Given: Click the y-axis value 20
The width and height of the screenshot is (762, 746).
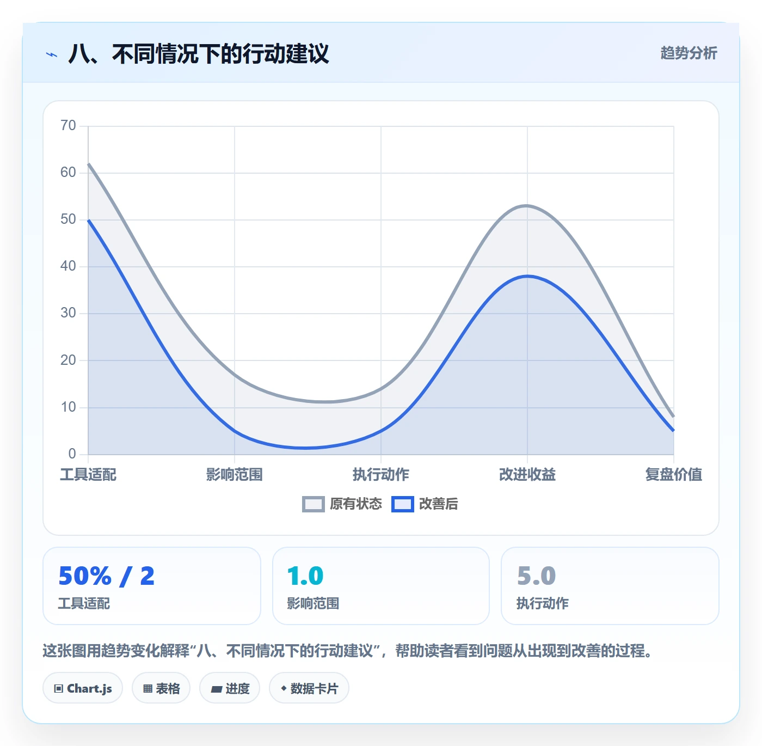Looking at the screenshot, I should tap(68, 360).
